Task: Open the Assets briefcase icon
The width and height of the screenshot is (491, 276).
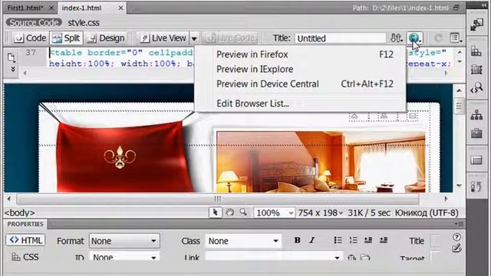Action: pyautogui.click(x=476, y=133)
